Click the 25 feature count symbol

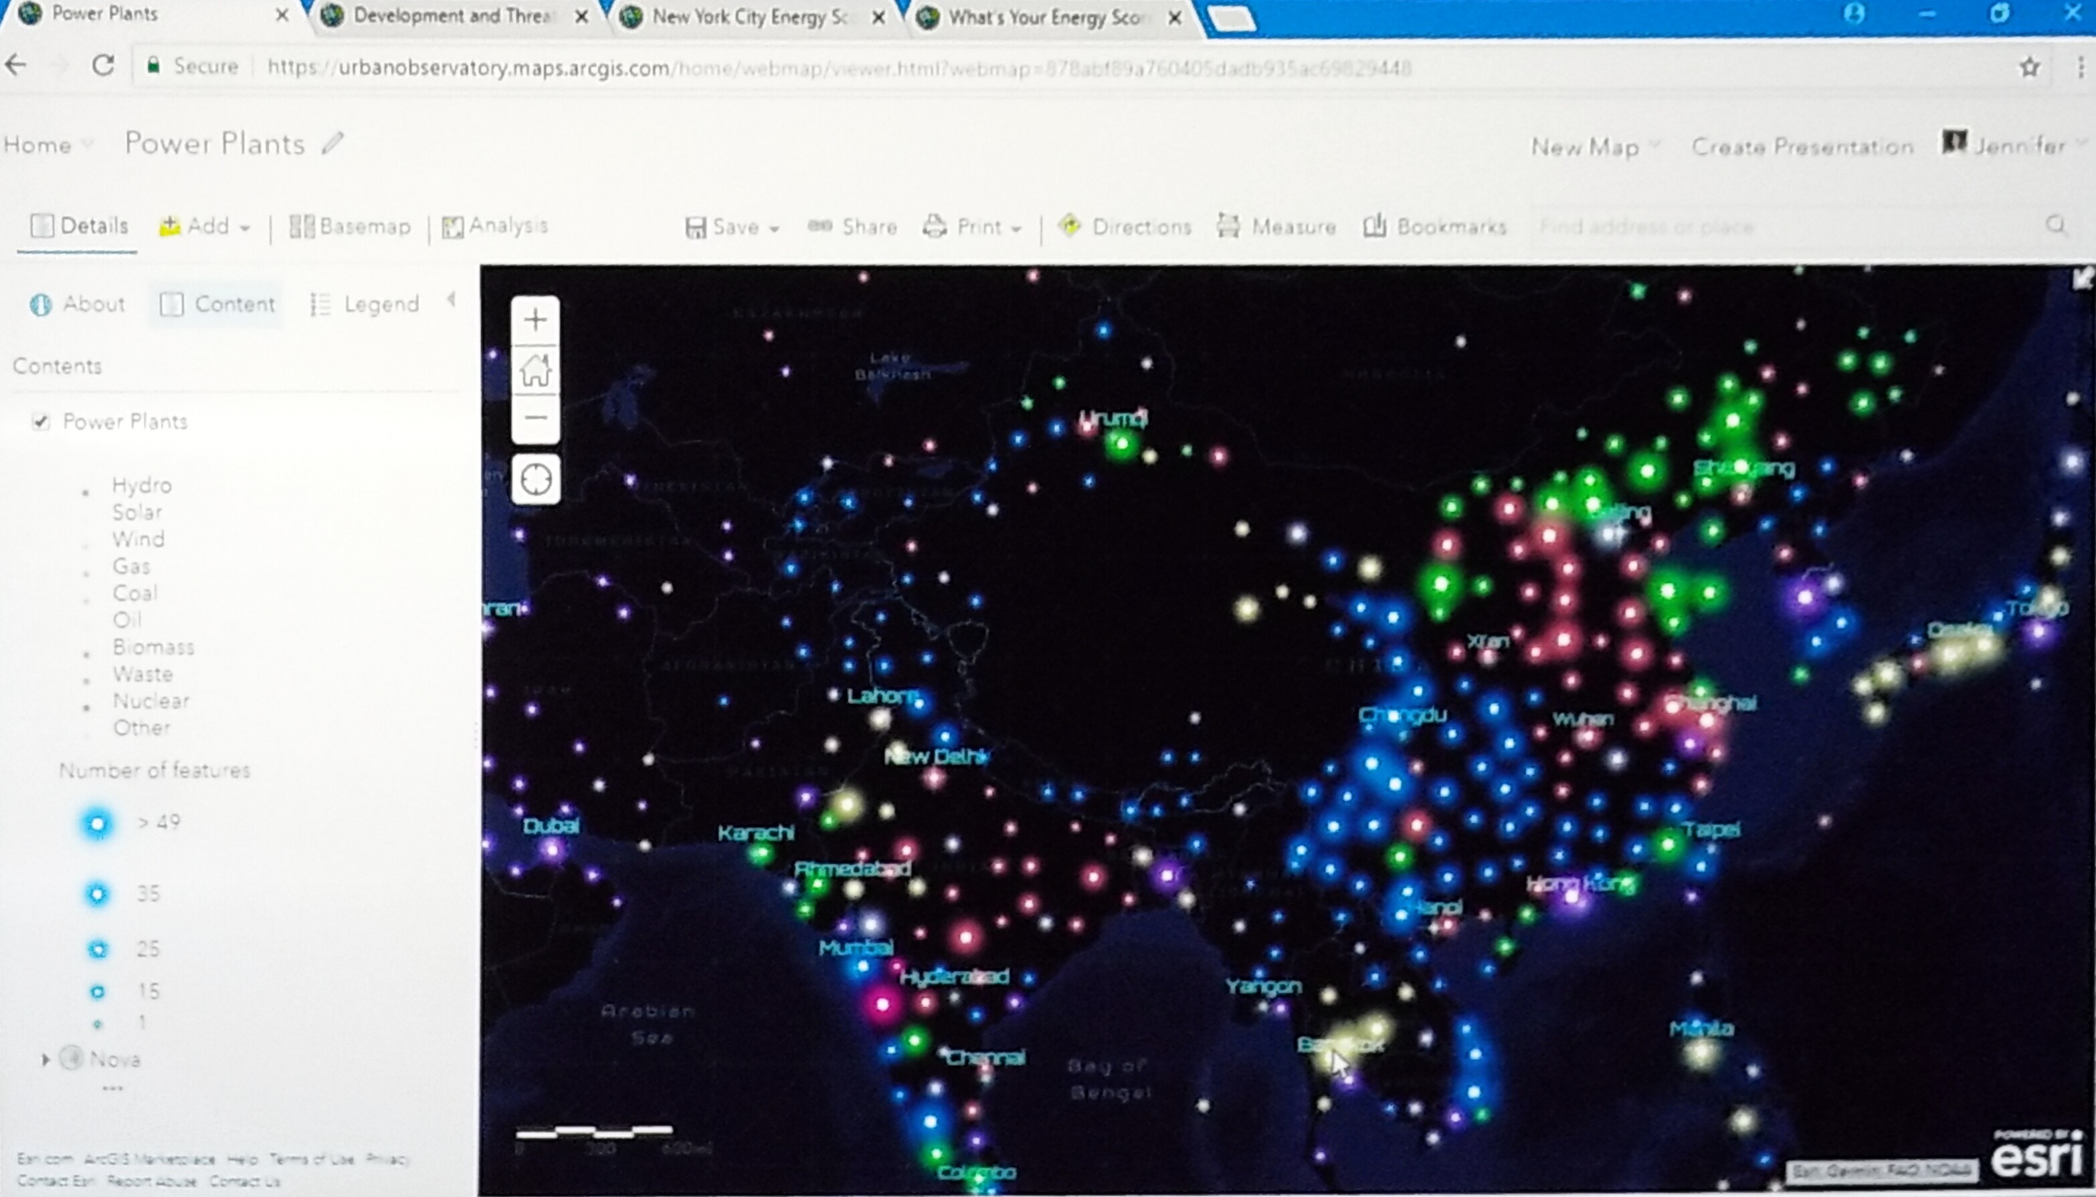pyautogui.click(x=97, y=950)
